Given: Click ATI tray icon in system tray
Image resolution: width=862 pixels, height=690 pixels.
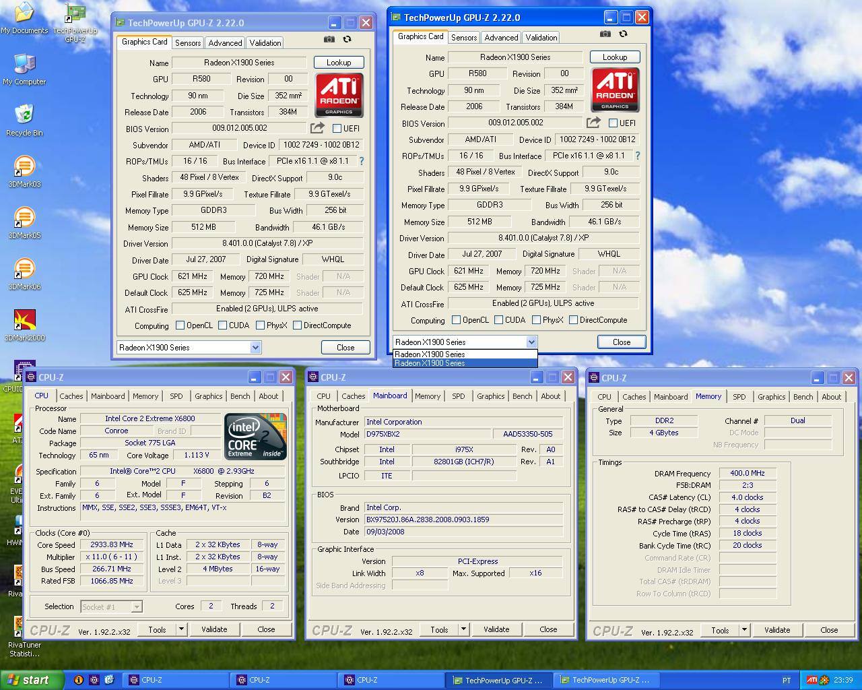Looking at the screenshot, I should (812, 680).
